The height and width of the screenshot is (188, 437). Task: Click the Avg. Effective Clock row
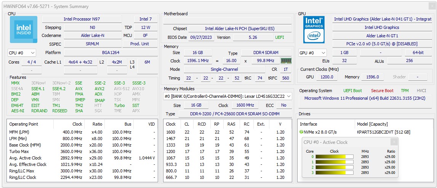tap(82, 164)
